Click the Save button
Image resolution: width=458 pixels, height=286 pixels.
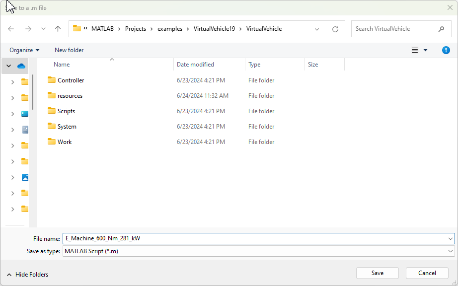point(377,273)
